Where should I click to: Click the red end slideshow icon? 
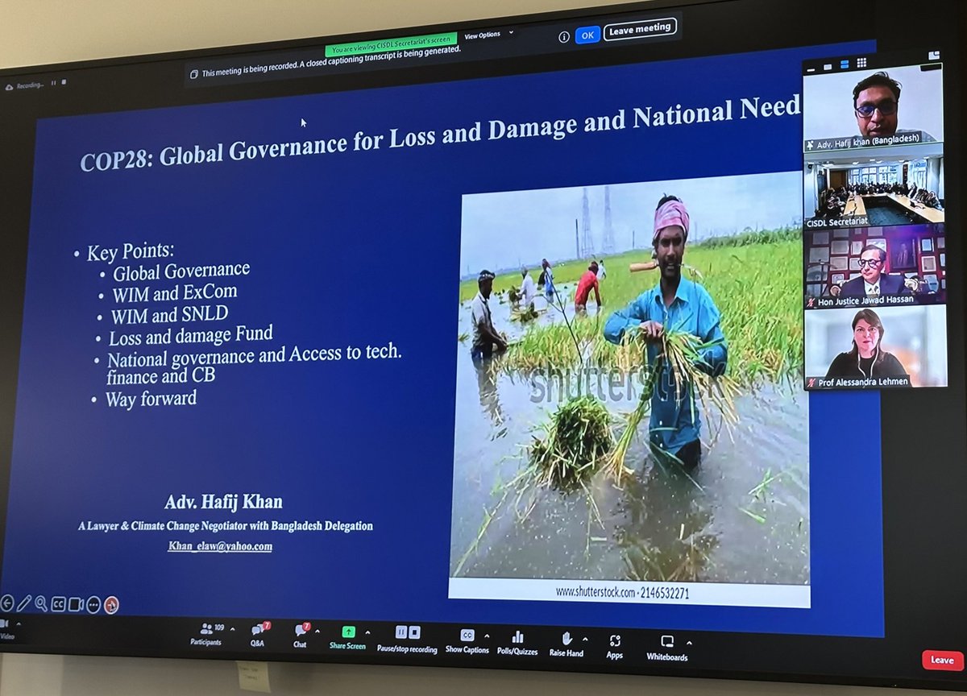coord(111,605)
